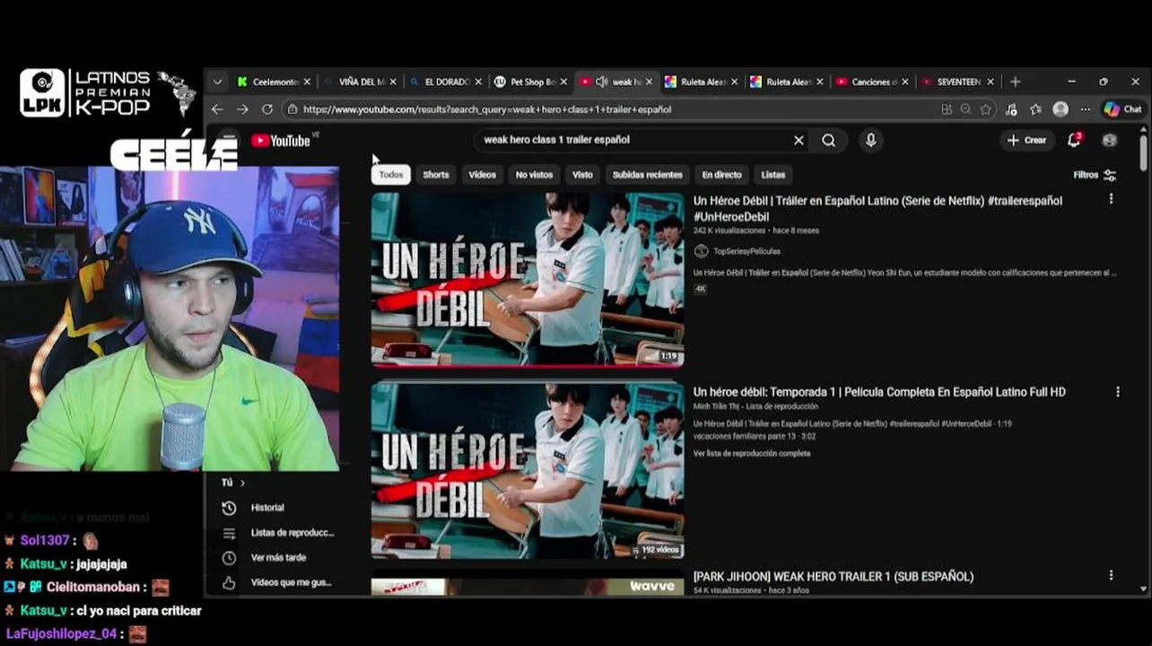Click the YouTube search text field
This screenshot has width=1152, height=646.
pyautogui.click(x=633, y=140)
